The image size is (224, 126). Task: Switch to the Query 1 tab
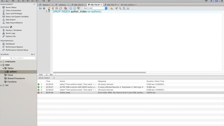pyautogui.click(x=46, y=5)
